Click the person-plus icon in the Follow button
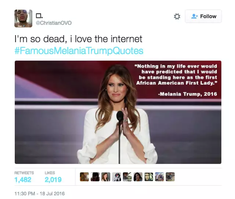 (x=195, y=16)
